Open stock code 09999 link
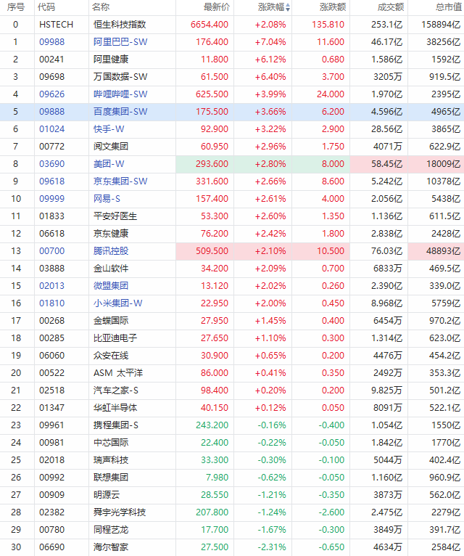The height and width of the screenshot is (556, 464). [x=51, y=199]
